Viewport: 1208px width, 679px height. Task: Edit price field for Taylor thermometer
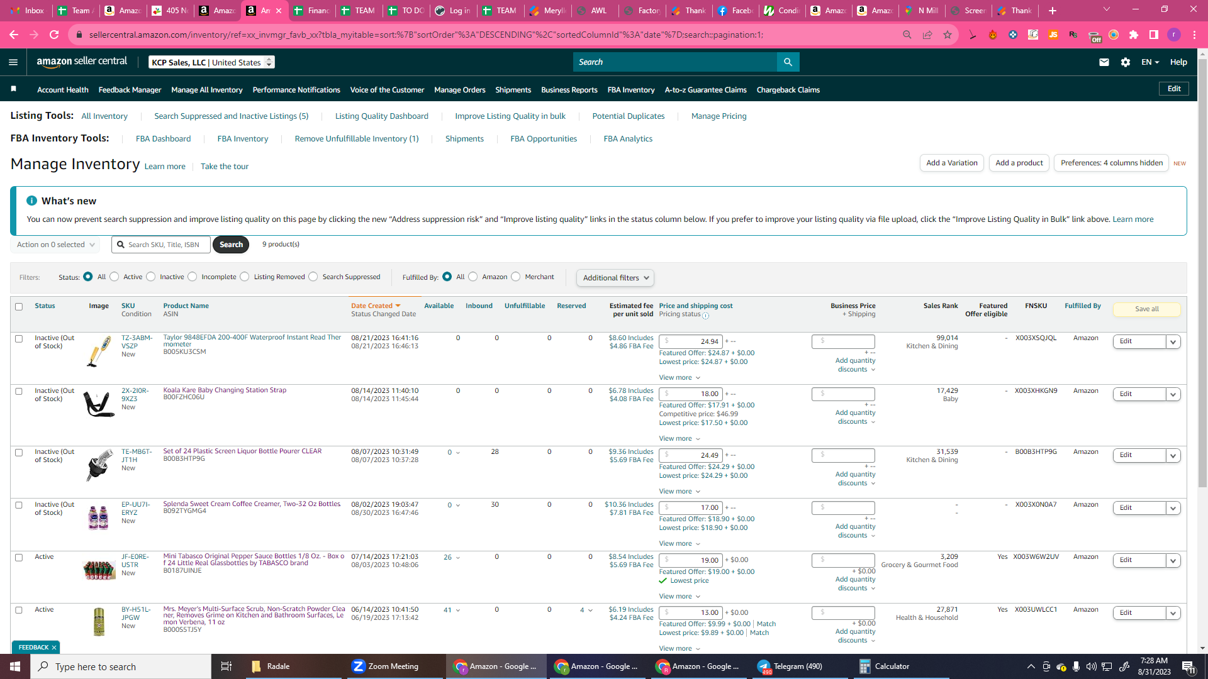coord(691,341)
